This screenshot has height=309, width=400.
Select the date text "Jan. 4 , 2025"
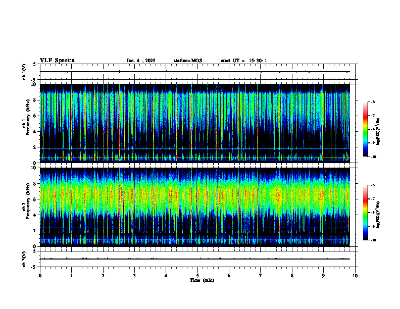click(141, 61)
